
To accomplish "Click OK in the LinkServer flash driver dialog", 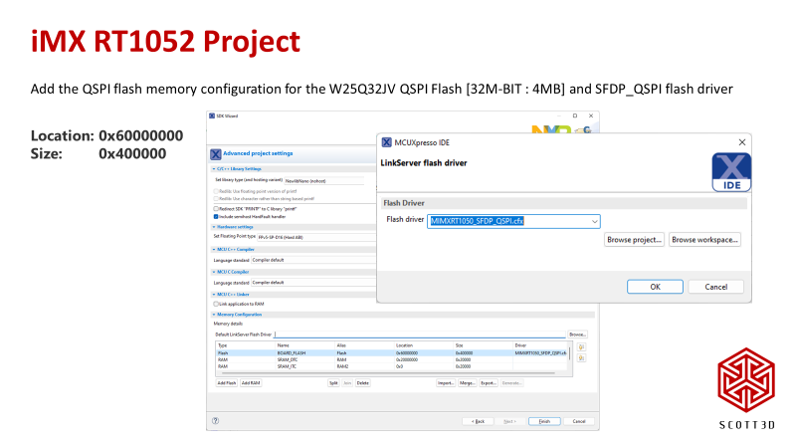I will [x=655, y=287].
